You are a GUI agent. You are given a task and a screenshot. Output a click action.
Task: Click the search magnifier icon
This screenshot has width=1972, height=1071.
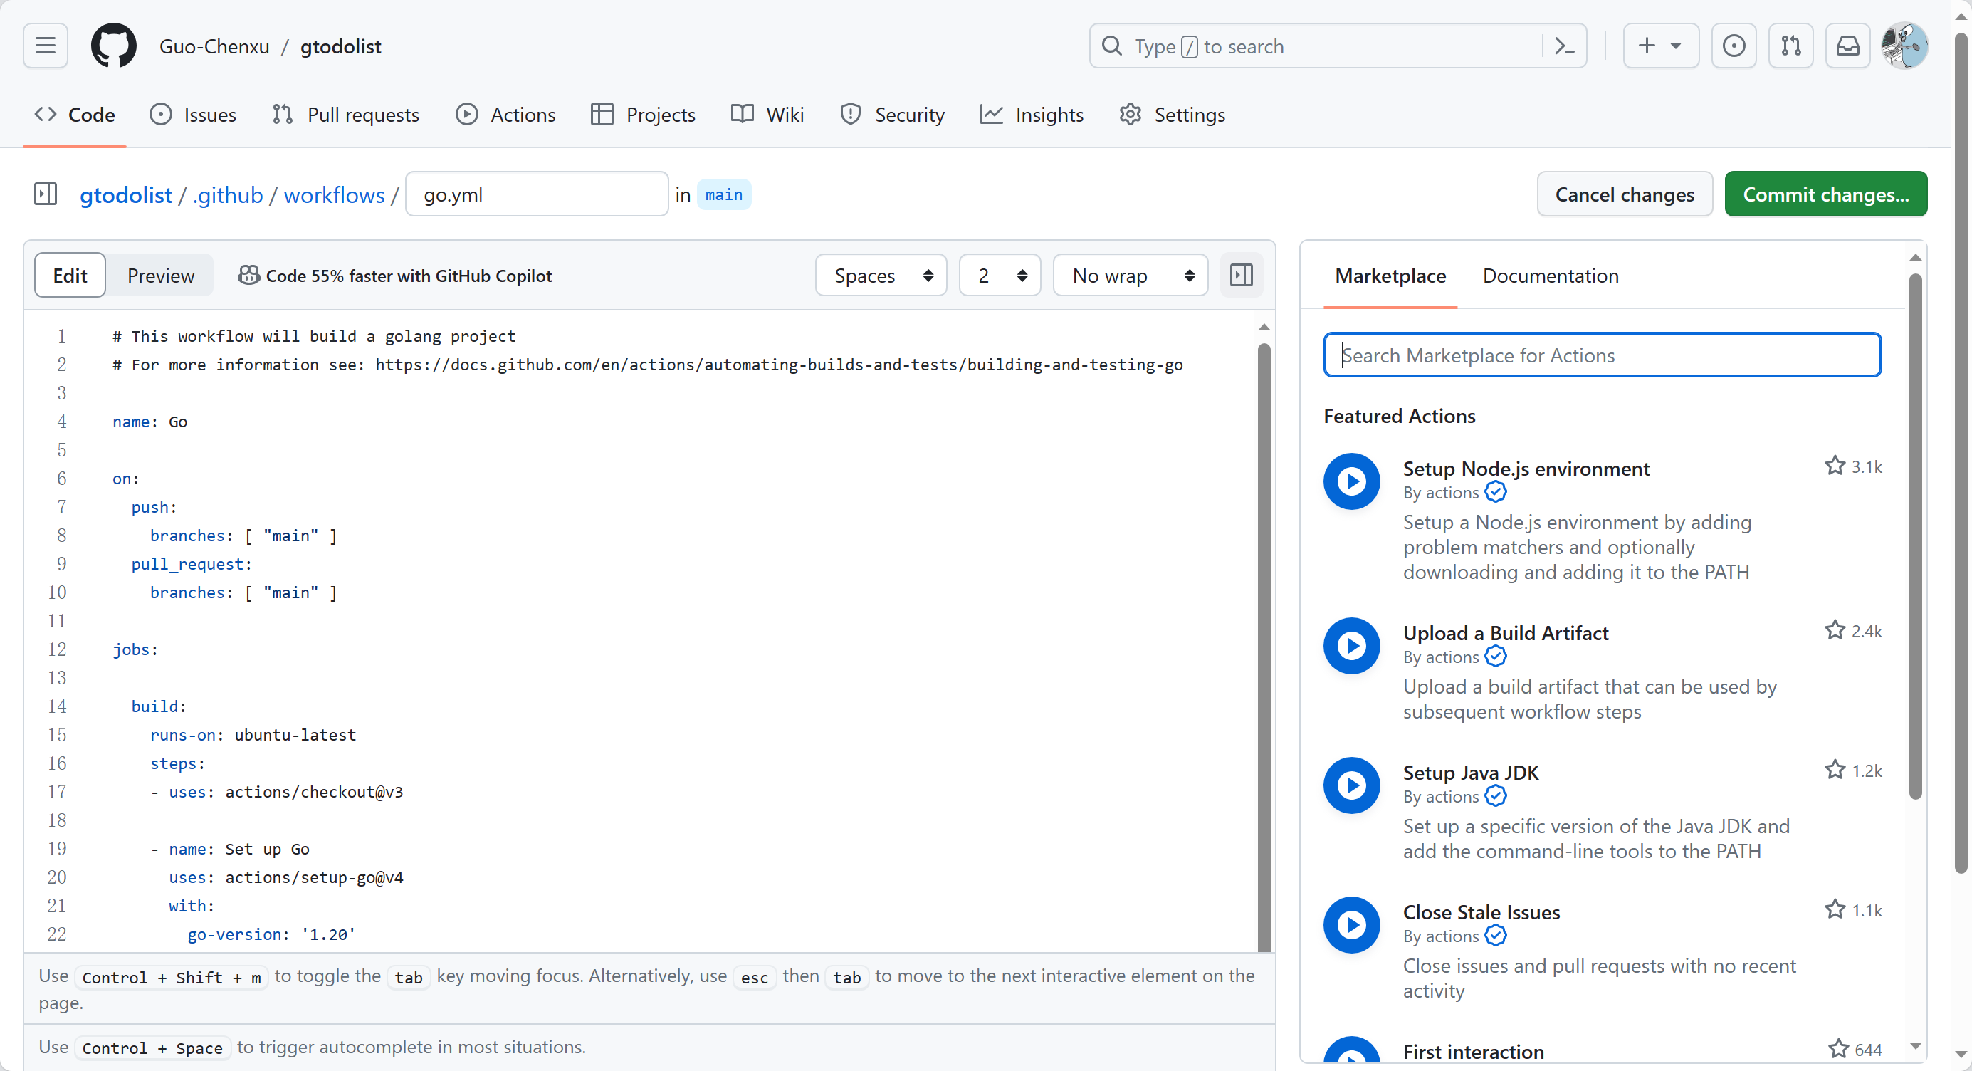click(x=1111, y=46)
